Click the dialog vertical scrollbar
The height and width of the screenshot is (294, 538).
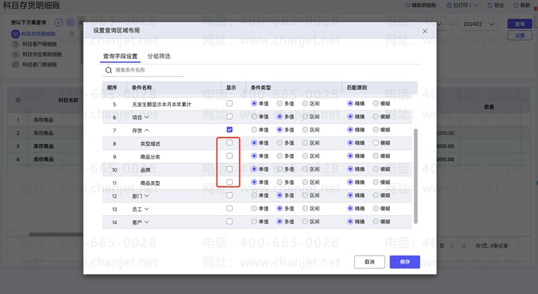[x=416, y=176]
